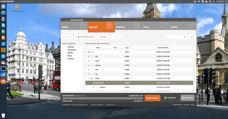Screen dimensions: 228x119
Task: Open the SpiderOakONE orange cloud dock icon
Action: point(3,81)
